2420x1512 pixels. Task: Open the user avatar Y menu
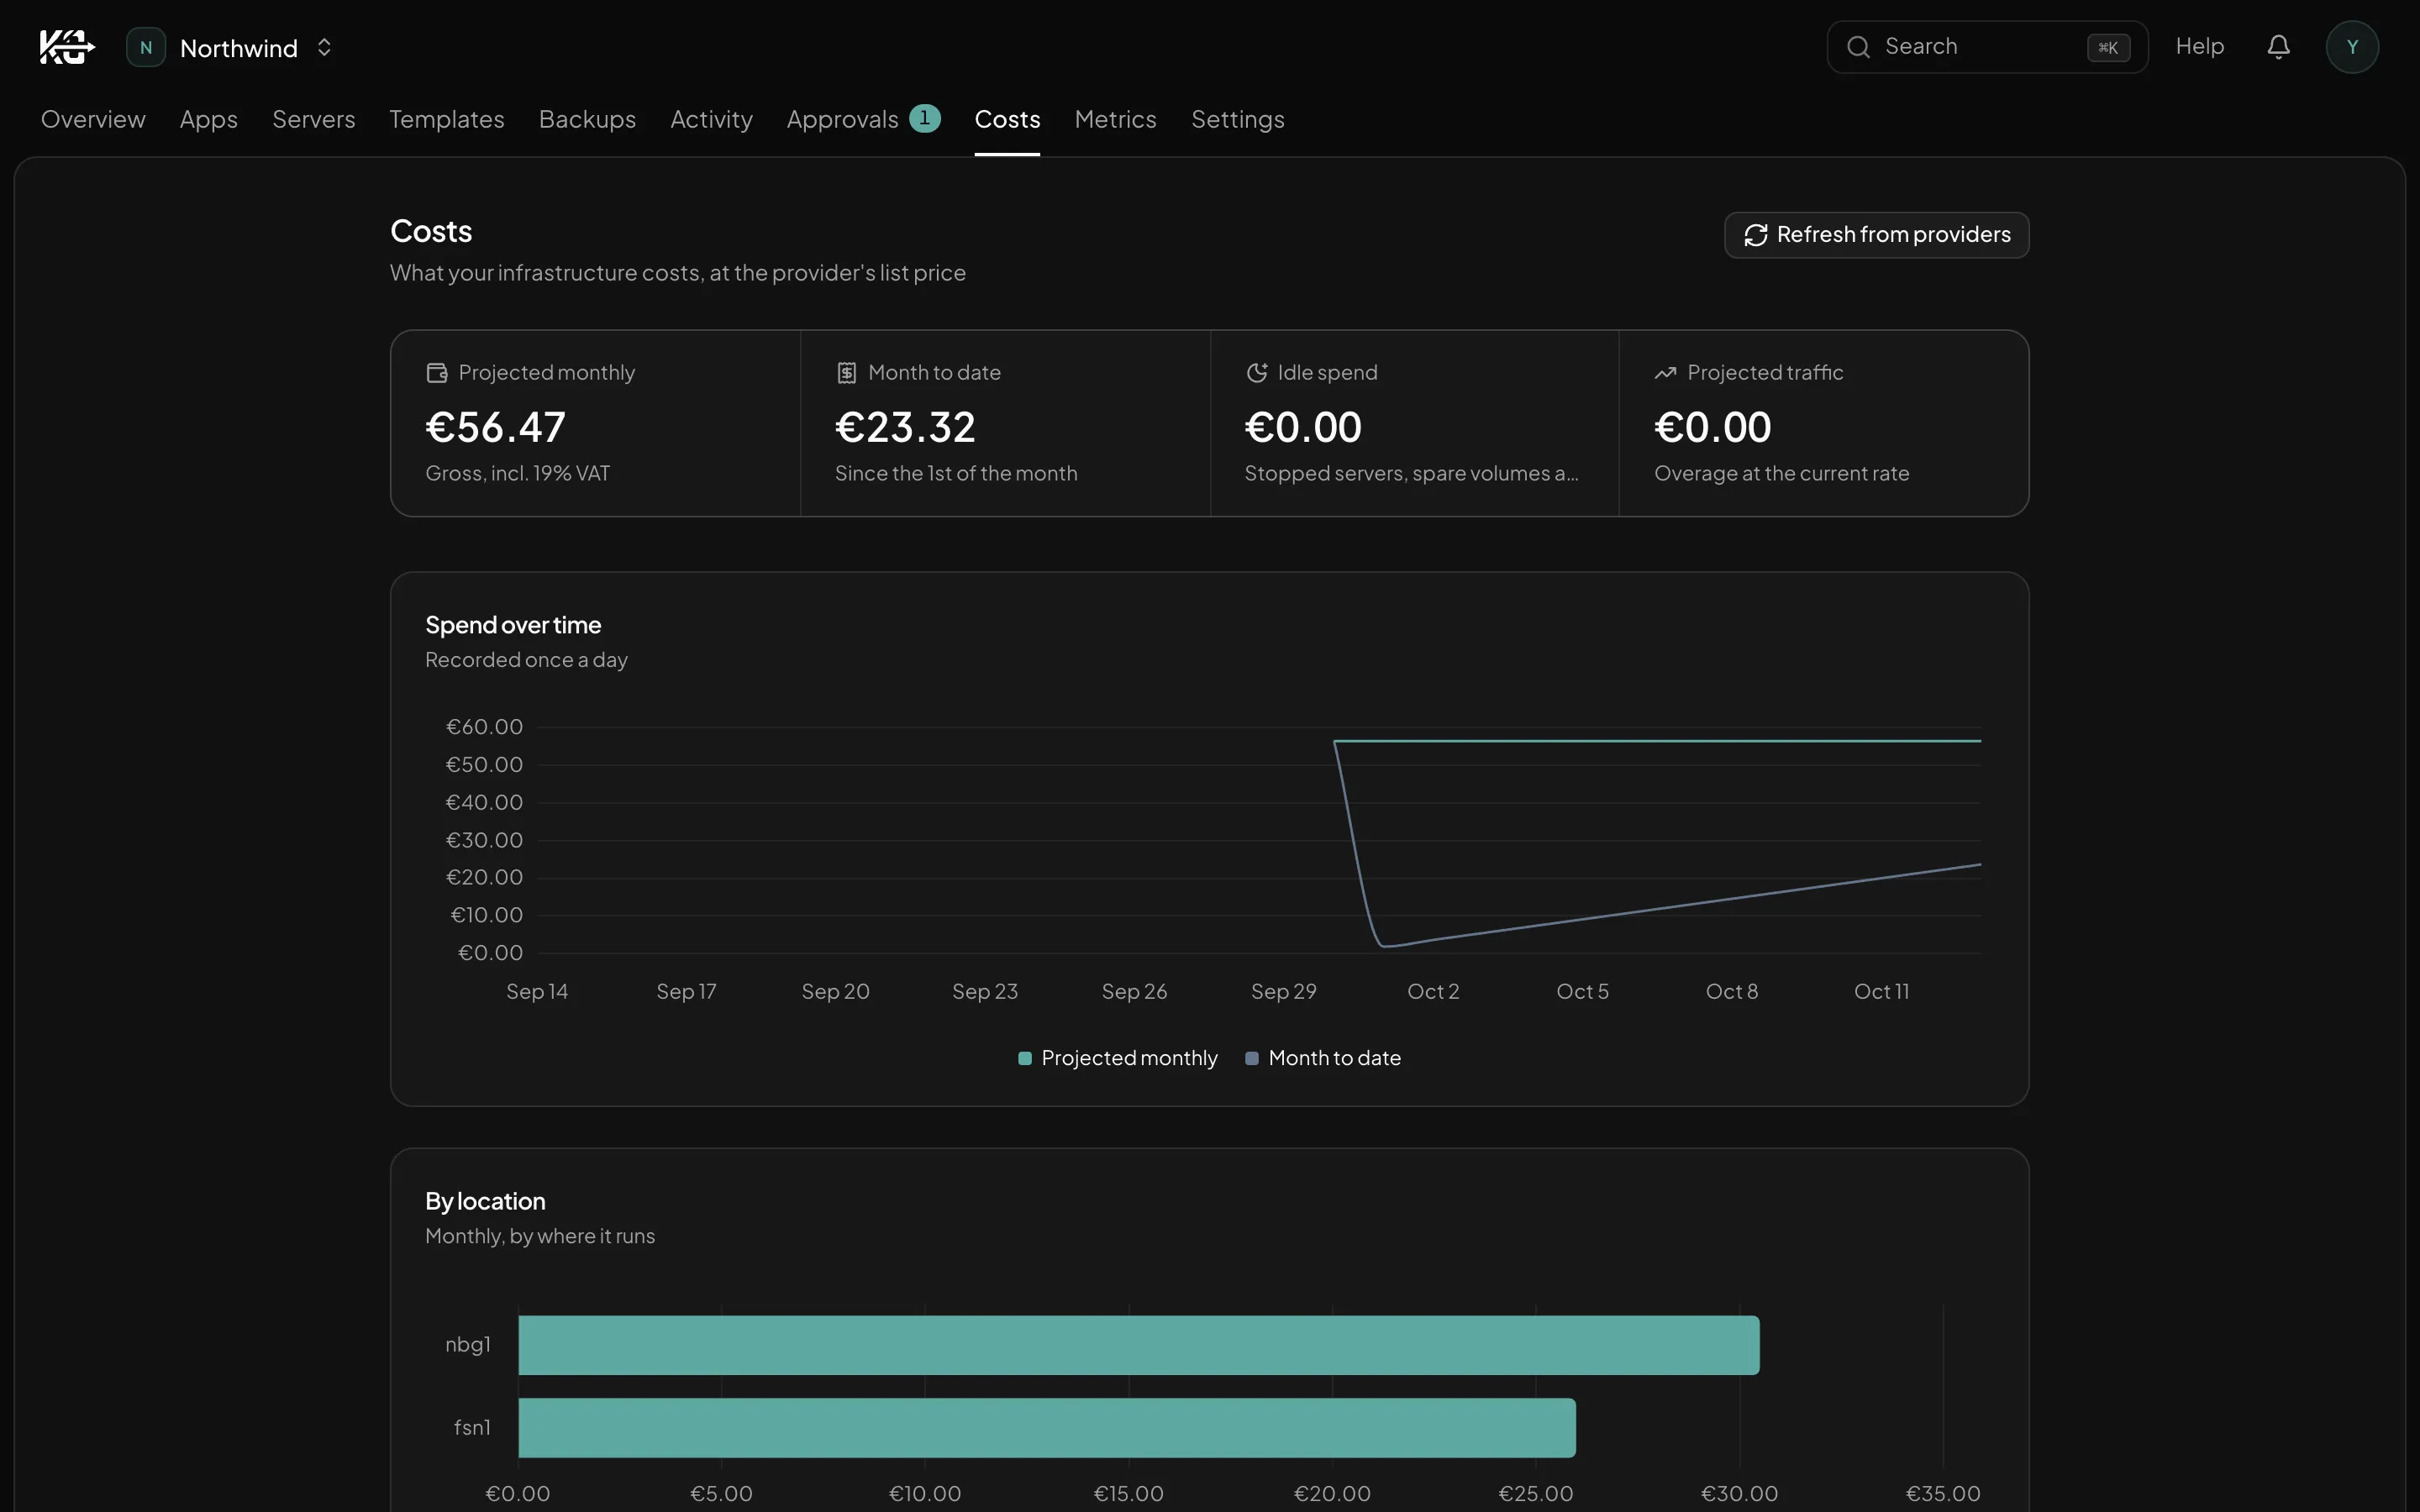(x=2352, y=47)
